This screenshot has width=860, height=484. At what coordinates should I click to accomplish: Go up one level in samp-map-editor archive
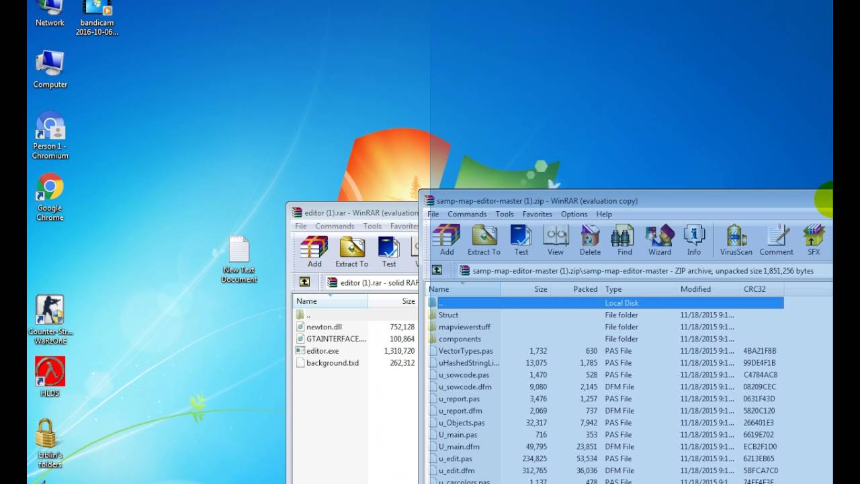click(x=437, y=270)
